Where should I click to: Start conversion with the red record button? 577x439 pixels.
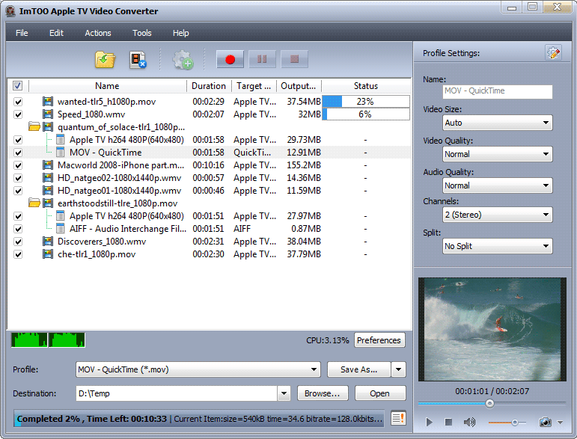point(230,59)
